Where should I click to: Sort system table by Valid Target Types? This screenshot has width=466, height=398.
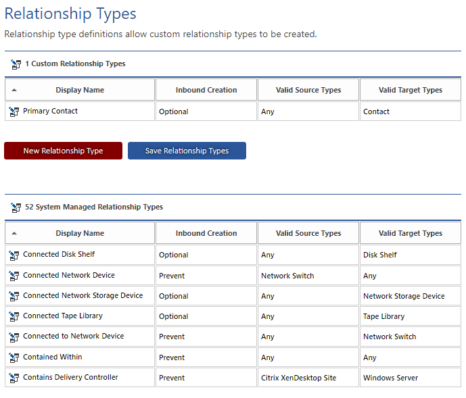411,233
